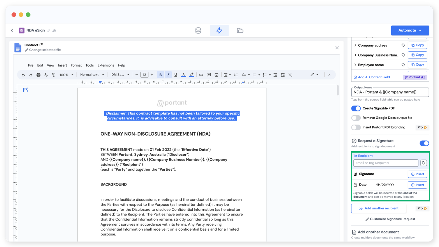Select the paint format tool
This screenshot has height=247, width=439.
click(54, 75)
